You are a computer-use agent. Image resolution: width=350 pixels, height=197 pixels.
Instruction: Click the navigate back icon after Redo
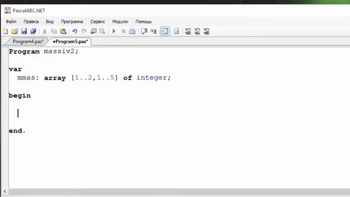click(94, 31)
